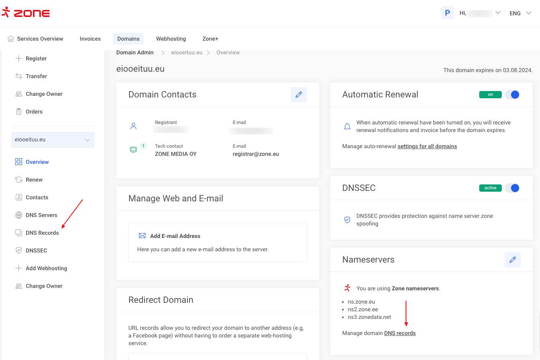The image size is (540, 360).
Task: Click the Renew icon in the sidebar
Action: coord(19,180)
